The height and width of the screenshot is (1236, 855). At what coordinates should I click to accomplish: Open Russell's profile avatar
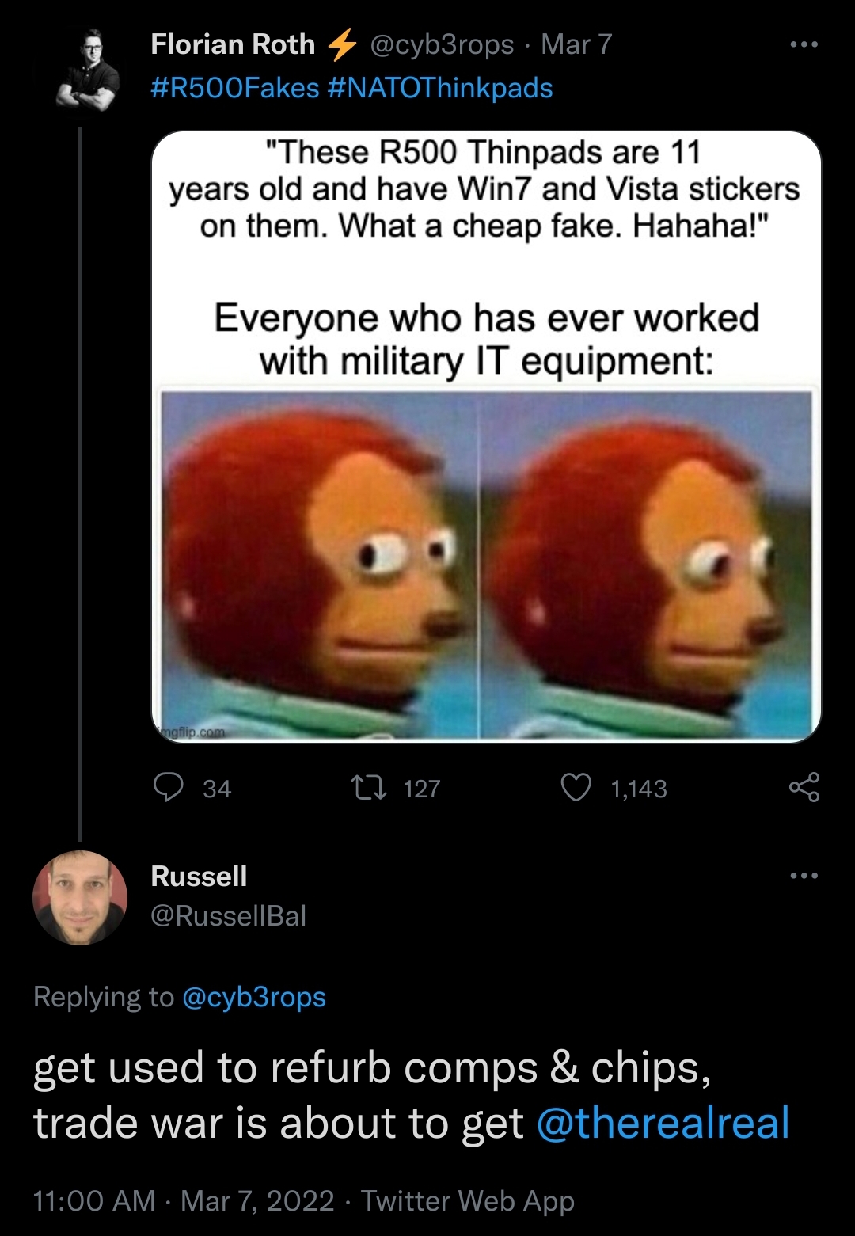coord(80,898)
